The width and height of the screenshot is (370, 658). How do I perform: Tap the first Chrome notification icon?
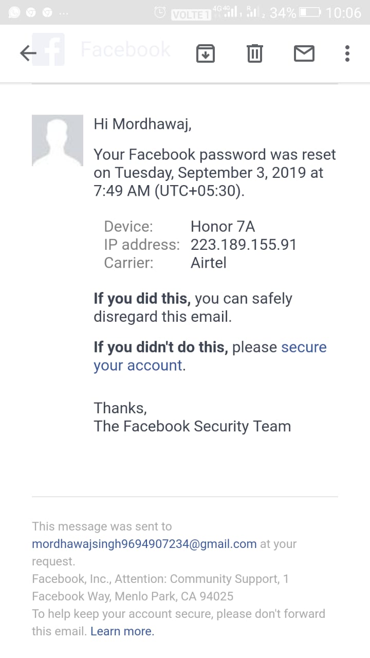[31, 12]
